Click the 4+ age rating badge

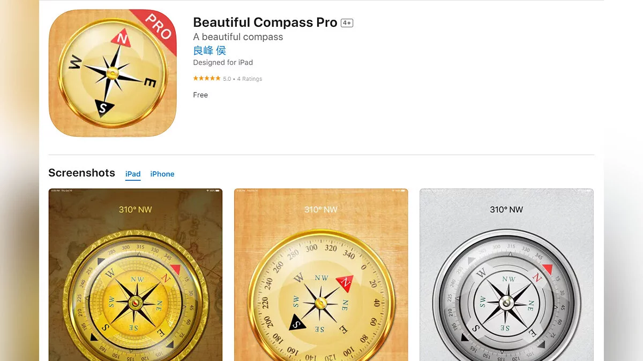pos(347,23)
